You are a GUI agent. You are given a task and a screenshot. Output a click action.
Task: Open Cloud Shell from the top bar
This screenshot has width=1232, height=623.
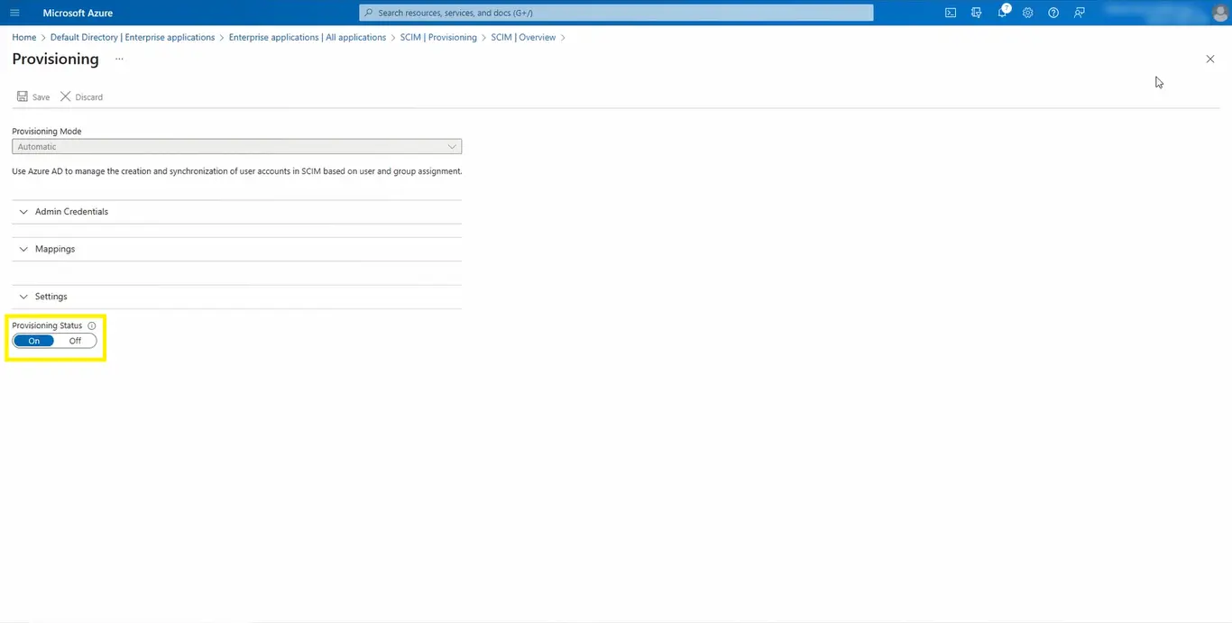(951, 13)
